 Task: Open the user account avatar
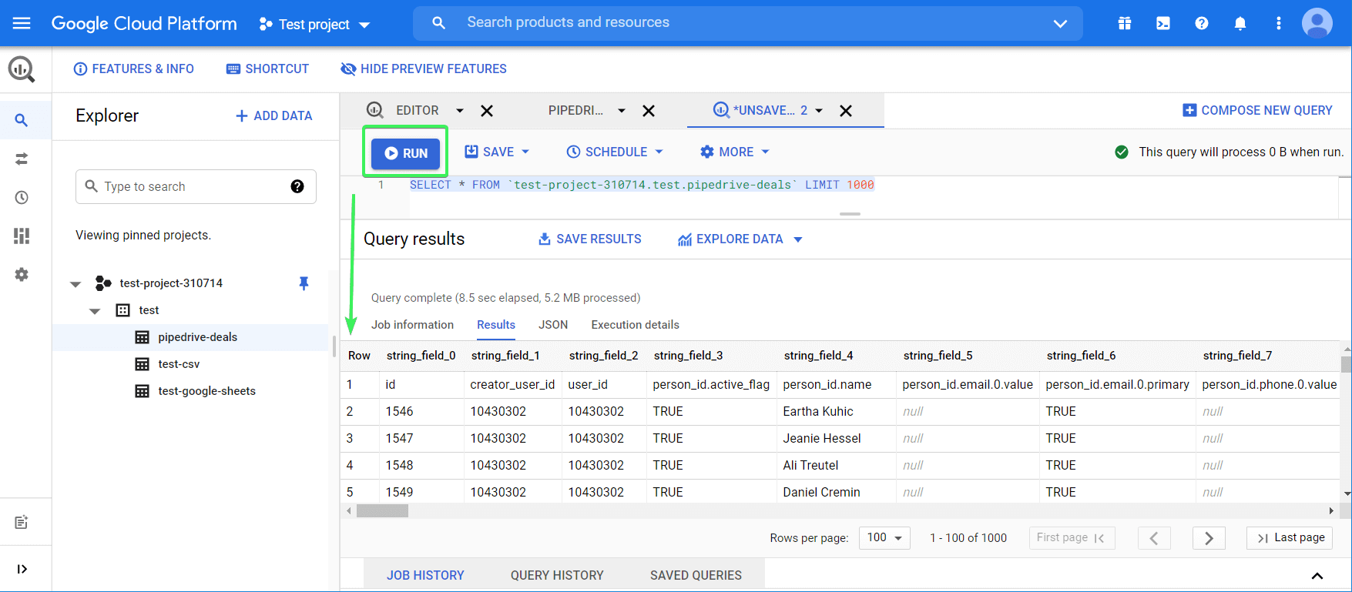click(1317, 23)
